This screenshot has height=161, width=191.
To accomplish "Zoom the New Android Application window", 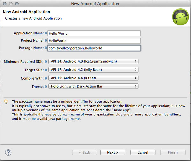I will point(17,4).
